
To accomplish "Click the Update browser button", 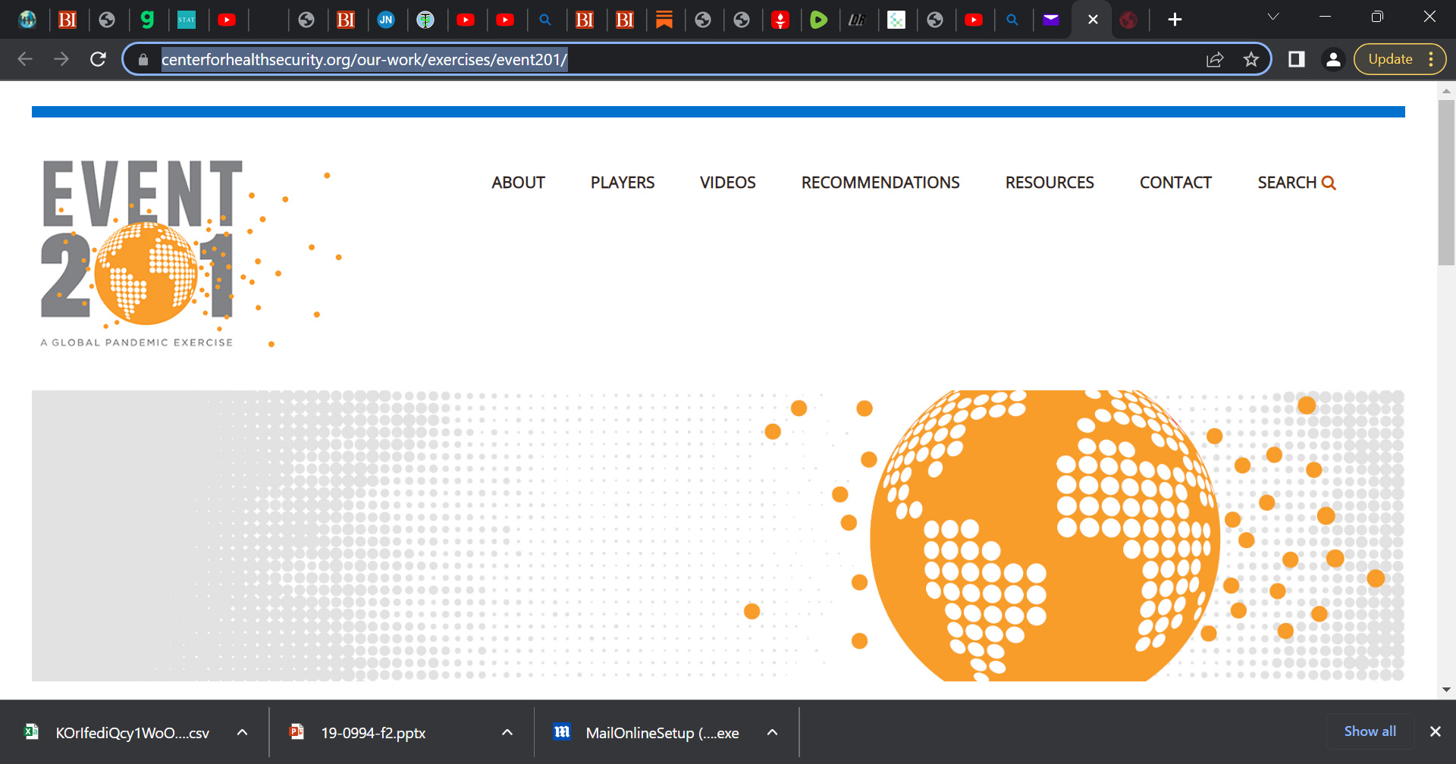I will pos(1390,59).
